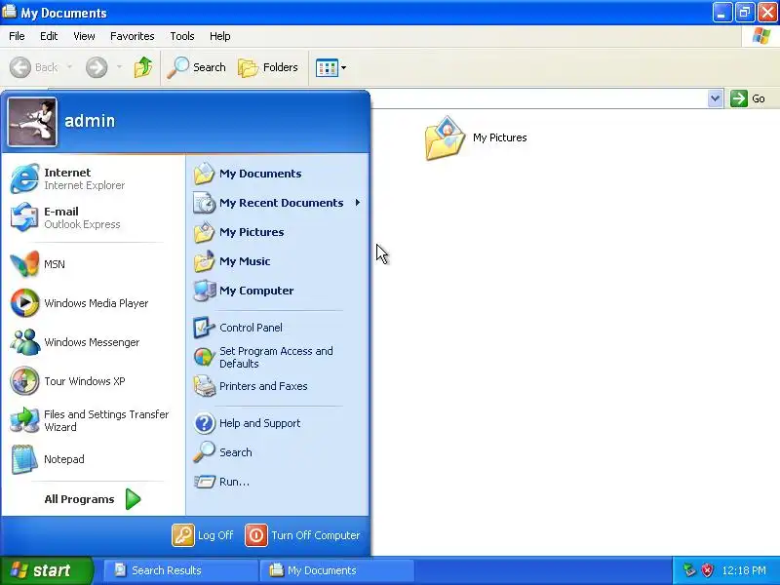Switch to Search Results taskbar window
This screenshot has height=585, width=780.
(180, 570)
